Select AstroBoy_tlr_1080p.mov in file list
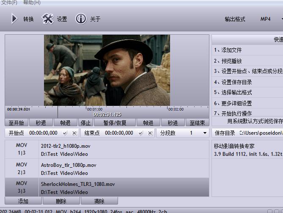 pos(124,169)
